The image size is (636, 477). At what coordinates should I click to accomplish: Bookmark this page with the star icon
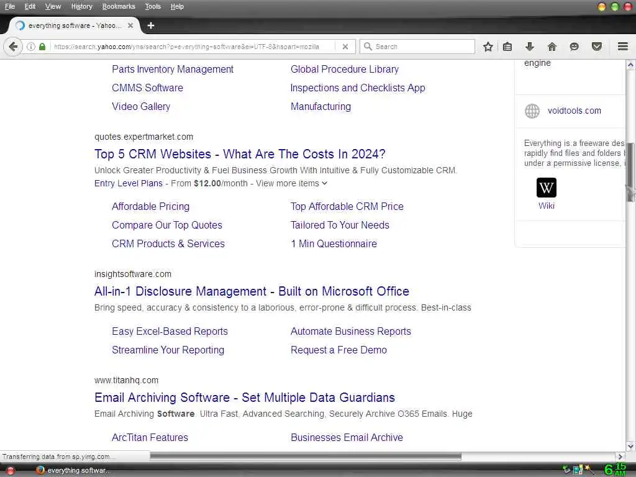click(x=488, y=47)
